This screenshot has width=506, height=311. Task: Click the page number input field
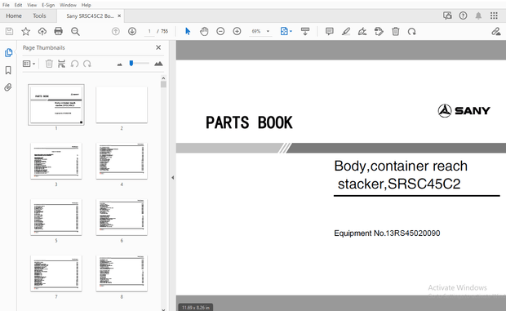[x=149, y=31]
